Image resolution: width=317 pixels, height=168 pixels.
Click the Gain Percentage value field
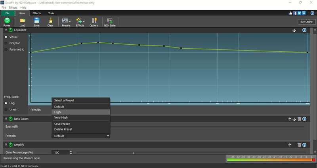click(60, 153)
